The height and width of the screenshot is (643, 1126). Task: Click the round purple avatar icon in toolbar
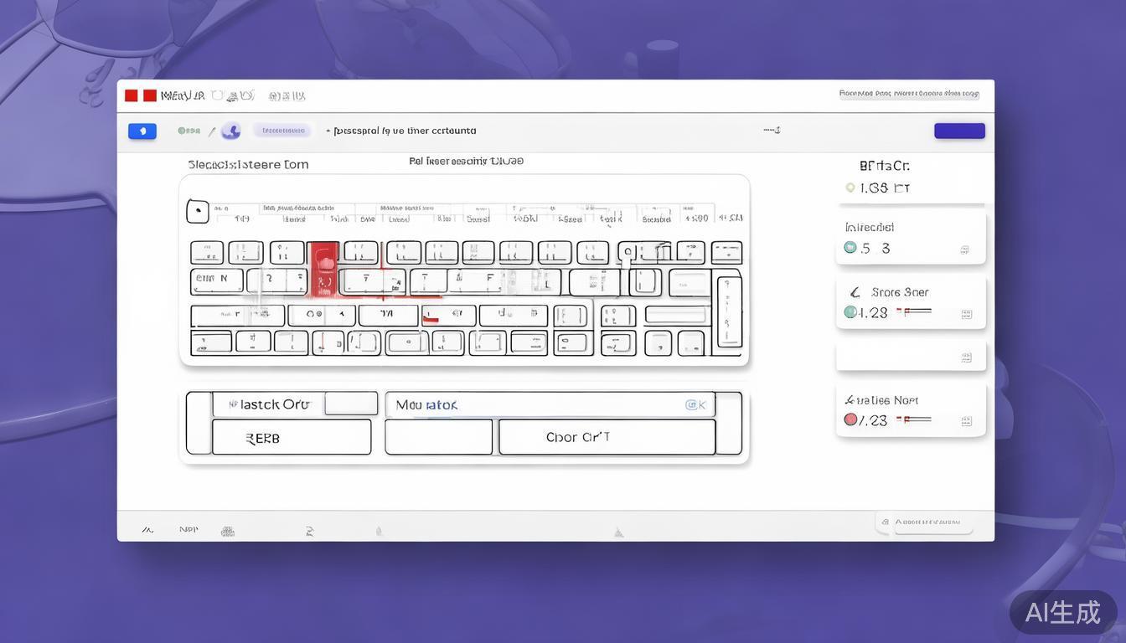231,131
